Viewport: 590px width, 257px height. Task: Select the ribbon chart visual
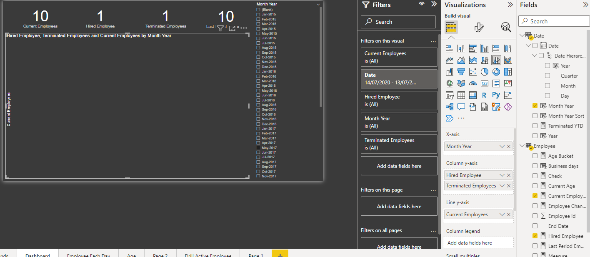508,60
